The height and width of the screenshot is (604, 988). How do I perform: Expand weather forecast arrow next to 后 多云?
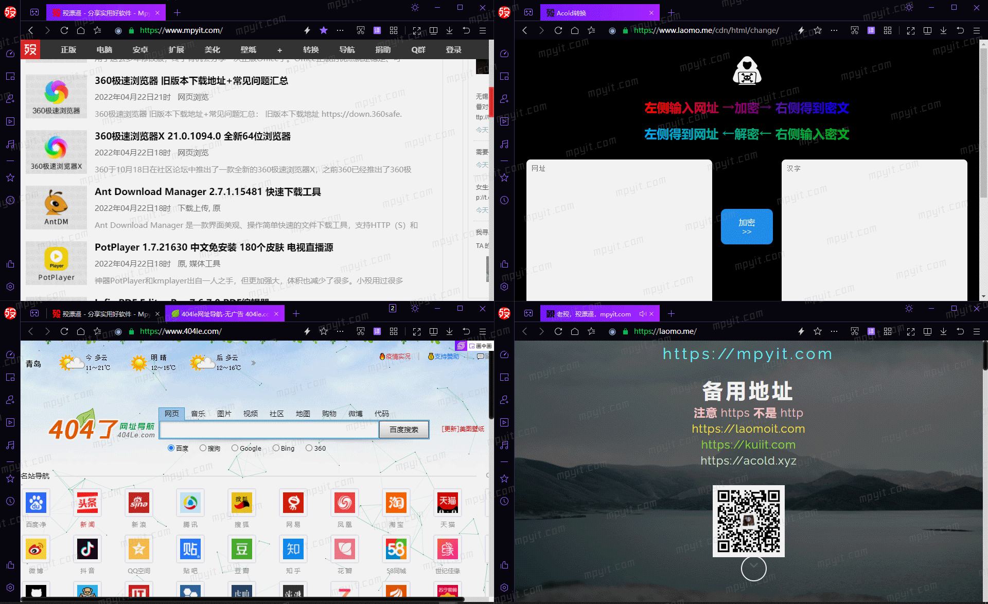(253, 363)
